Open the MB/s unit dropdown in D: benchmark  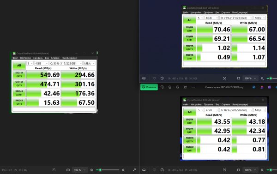click(259, 18)
